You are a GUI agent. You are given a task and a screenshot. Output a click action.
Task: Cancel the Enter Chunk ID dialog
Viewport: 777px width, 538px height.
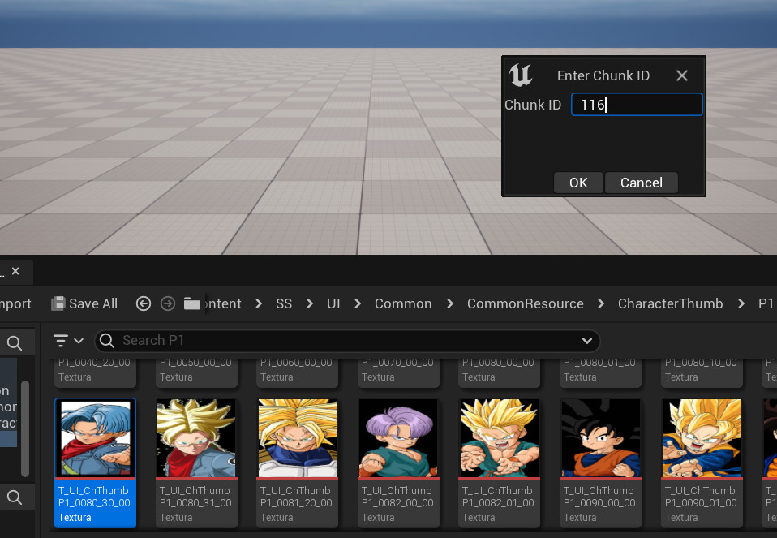pyautogui.click(x=641, y=183)
